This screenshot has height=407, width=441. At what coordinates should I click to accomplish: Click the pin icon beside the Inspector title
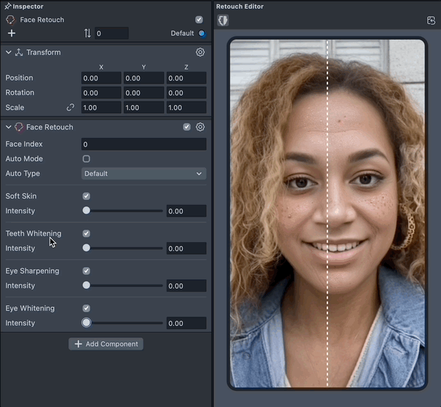[x=6, y=6]
